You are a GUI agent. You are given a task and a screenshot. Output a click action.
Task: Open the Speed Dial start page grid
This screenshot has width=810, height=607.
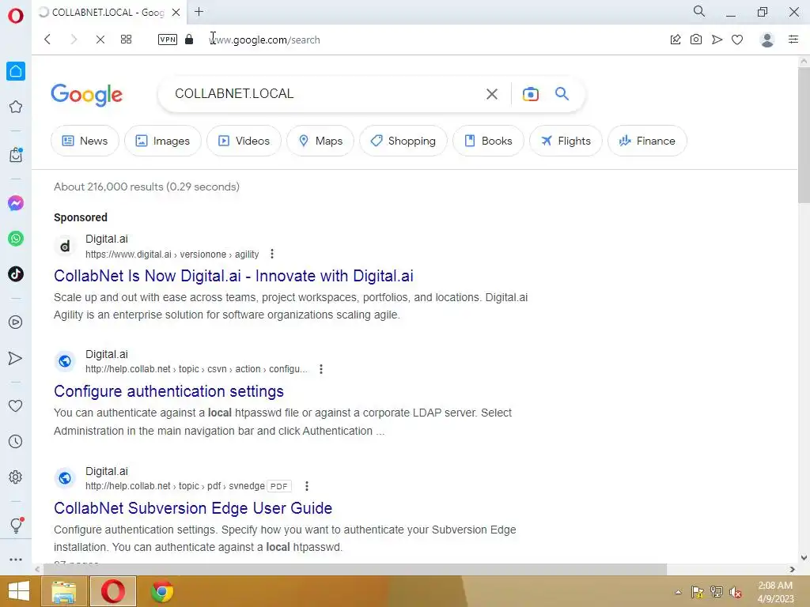126,40
